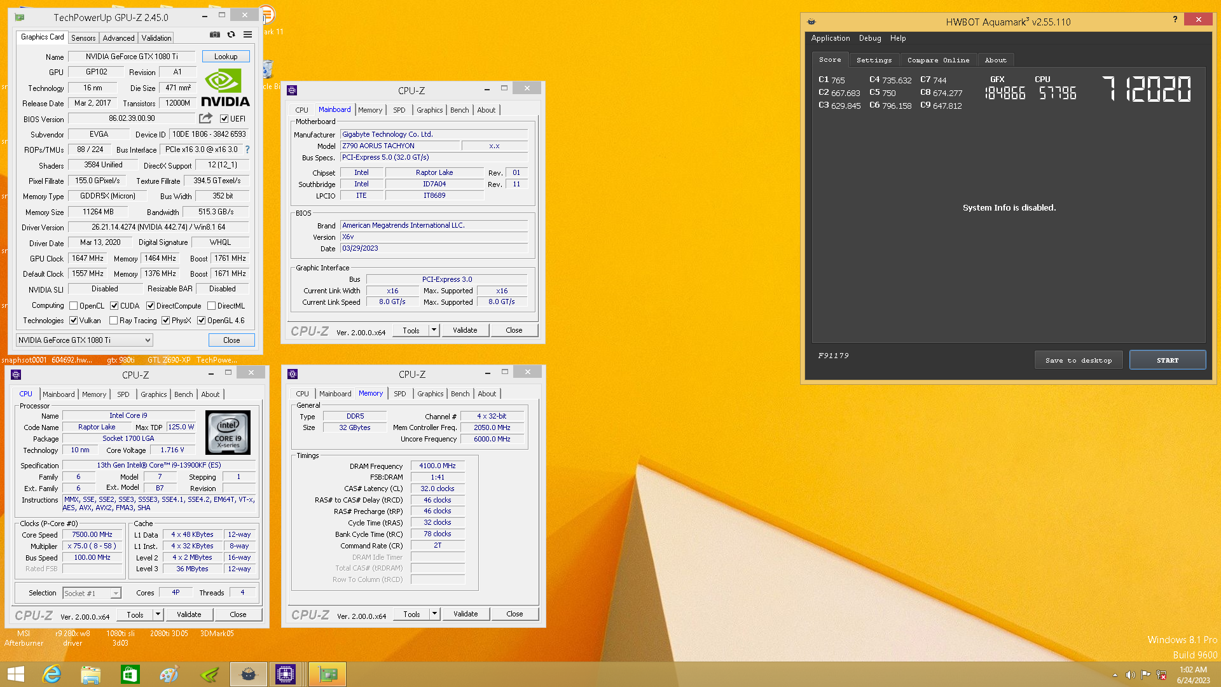The width and height of the screenshot is (1221, 687).
Task: Click the Core Speed 7500.00 MHz value
Action: click(x=92, y=535)
